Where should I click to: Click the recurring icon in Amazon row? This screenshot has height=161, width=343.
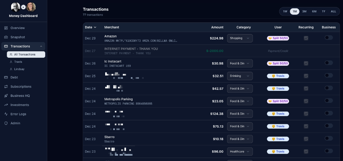pyautogui.click(x=306, y=38)
